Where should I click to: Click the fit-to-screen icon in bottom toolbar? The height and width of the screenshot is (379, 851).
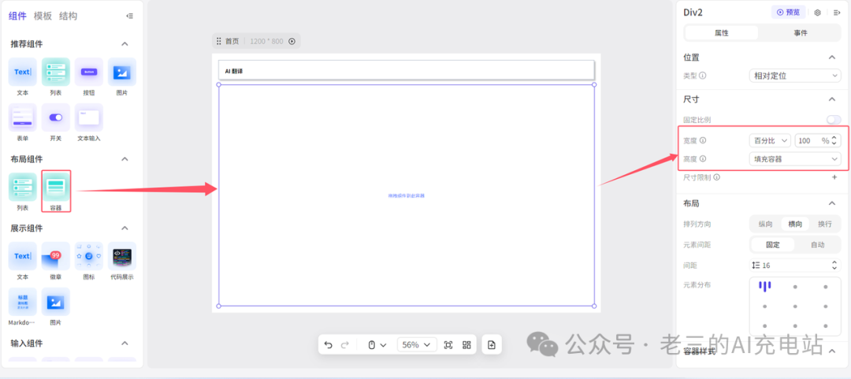[x=448, y=345]
